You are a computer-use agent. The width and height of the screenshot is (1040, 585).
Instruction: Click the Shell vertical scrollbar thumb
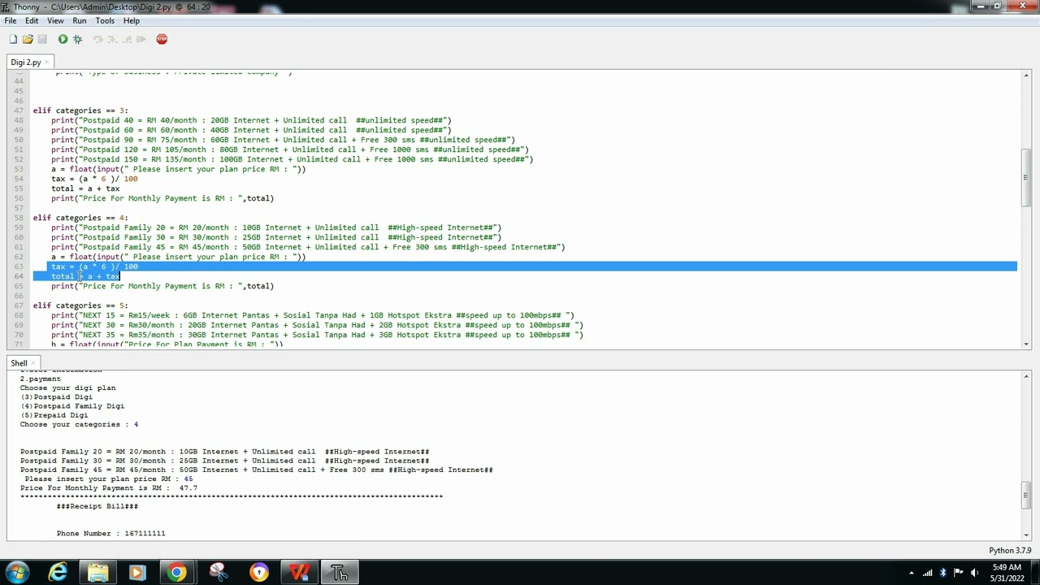[x=1027, y=493]
